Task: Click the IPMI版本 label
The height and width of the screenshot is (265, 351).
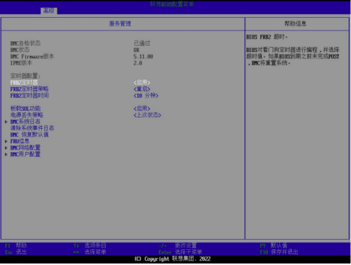Action: [21, 63]
